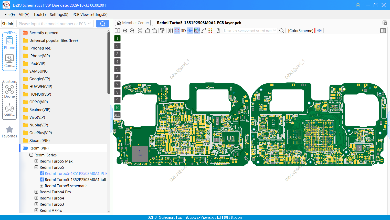Image resolution: width=390 pixels, height=220 pixels.
Task: Open the Member Center tab
Action: click(x=133, y=23)
